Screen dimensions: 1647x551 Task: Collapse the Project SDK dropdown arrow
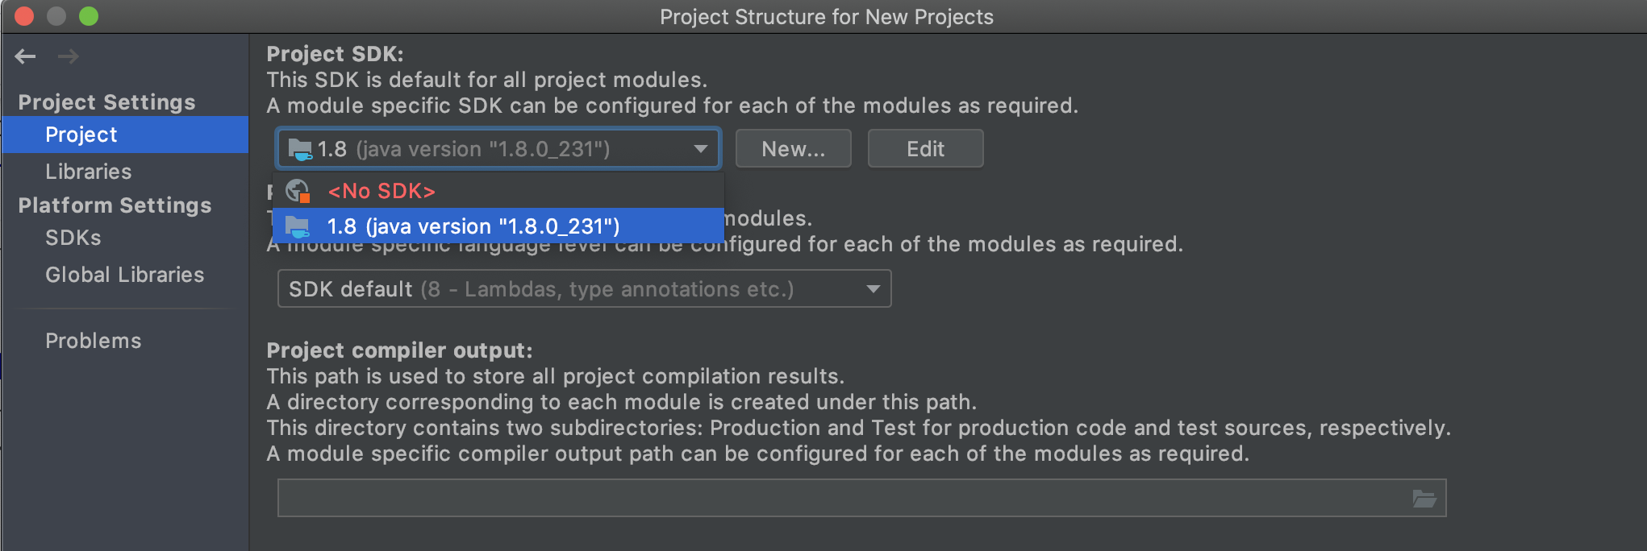click(700, 149)
